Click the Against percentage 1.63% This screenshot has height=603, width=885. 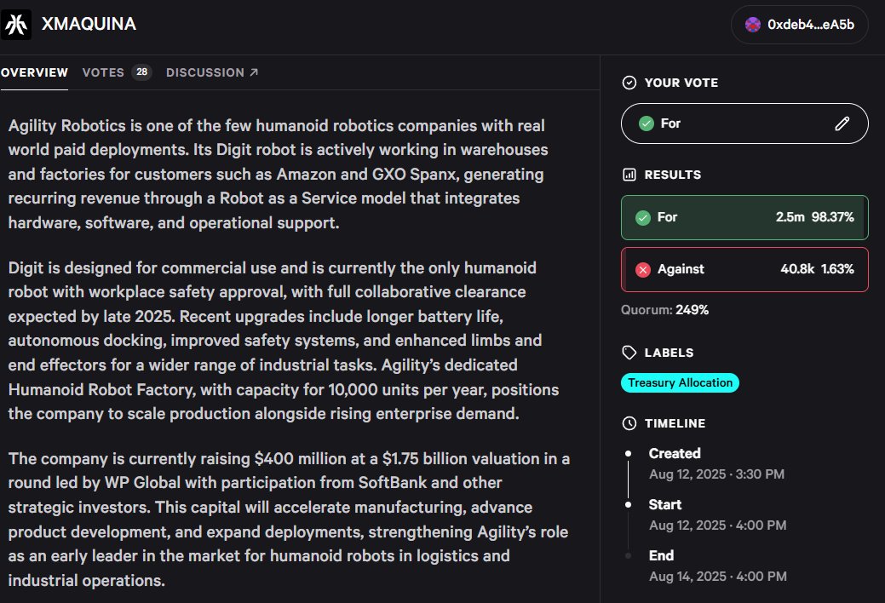click(x=837, y=269)
